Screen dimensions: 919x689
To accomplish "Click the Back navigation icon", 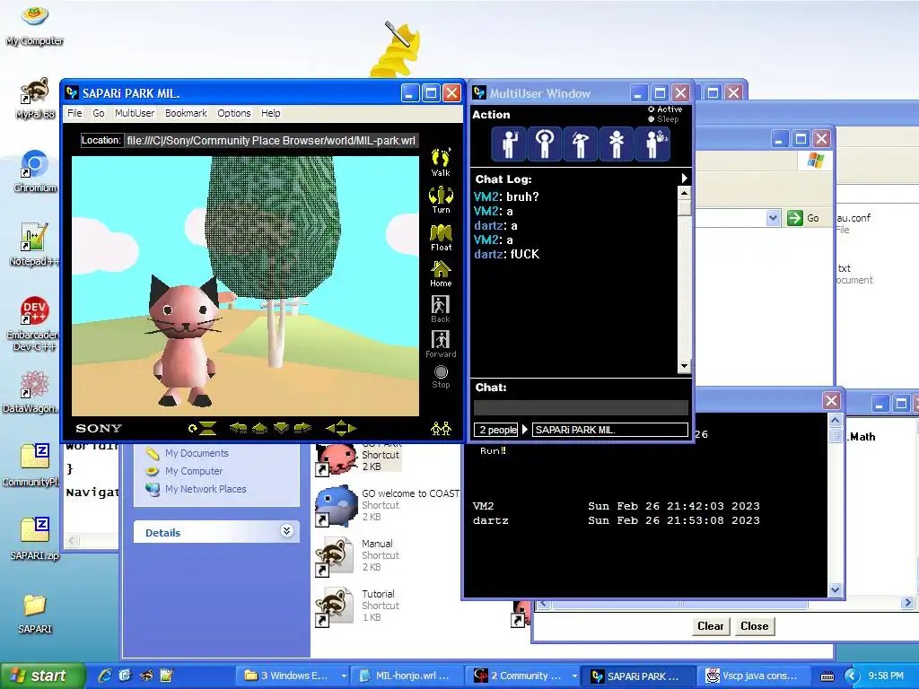I will 441,309.
